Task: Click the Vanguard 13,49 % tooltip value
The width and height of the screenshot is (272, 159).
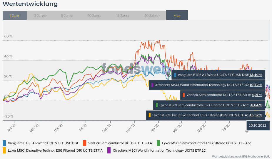Action: click(x=256, y=75)
